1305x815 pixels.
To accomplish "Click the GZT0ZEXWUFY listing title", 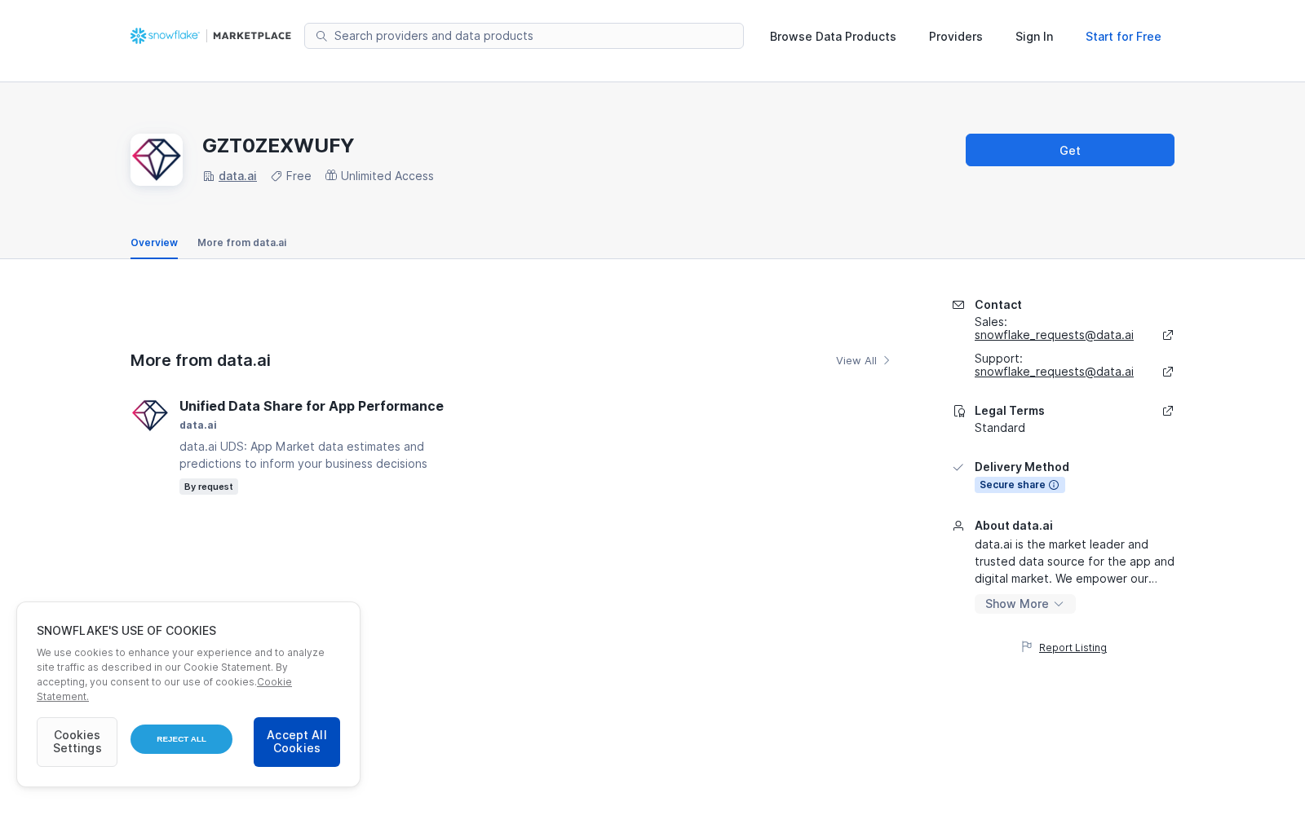I will 278,146.
